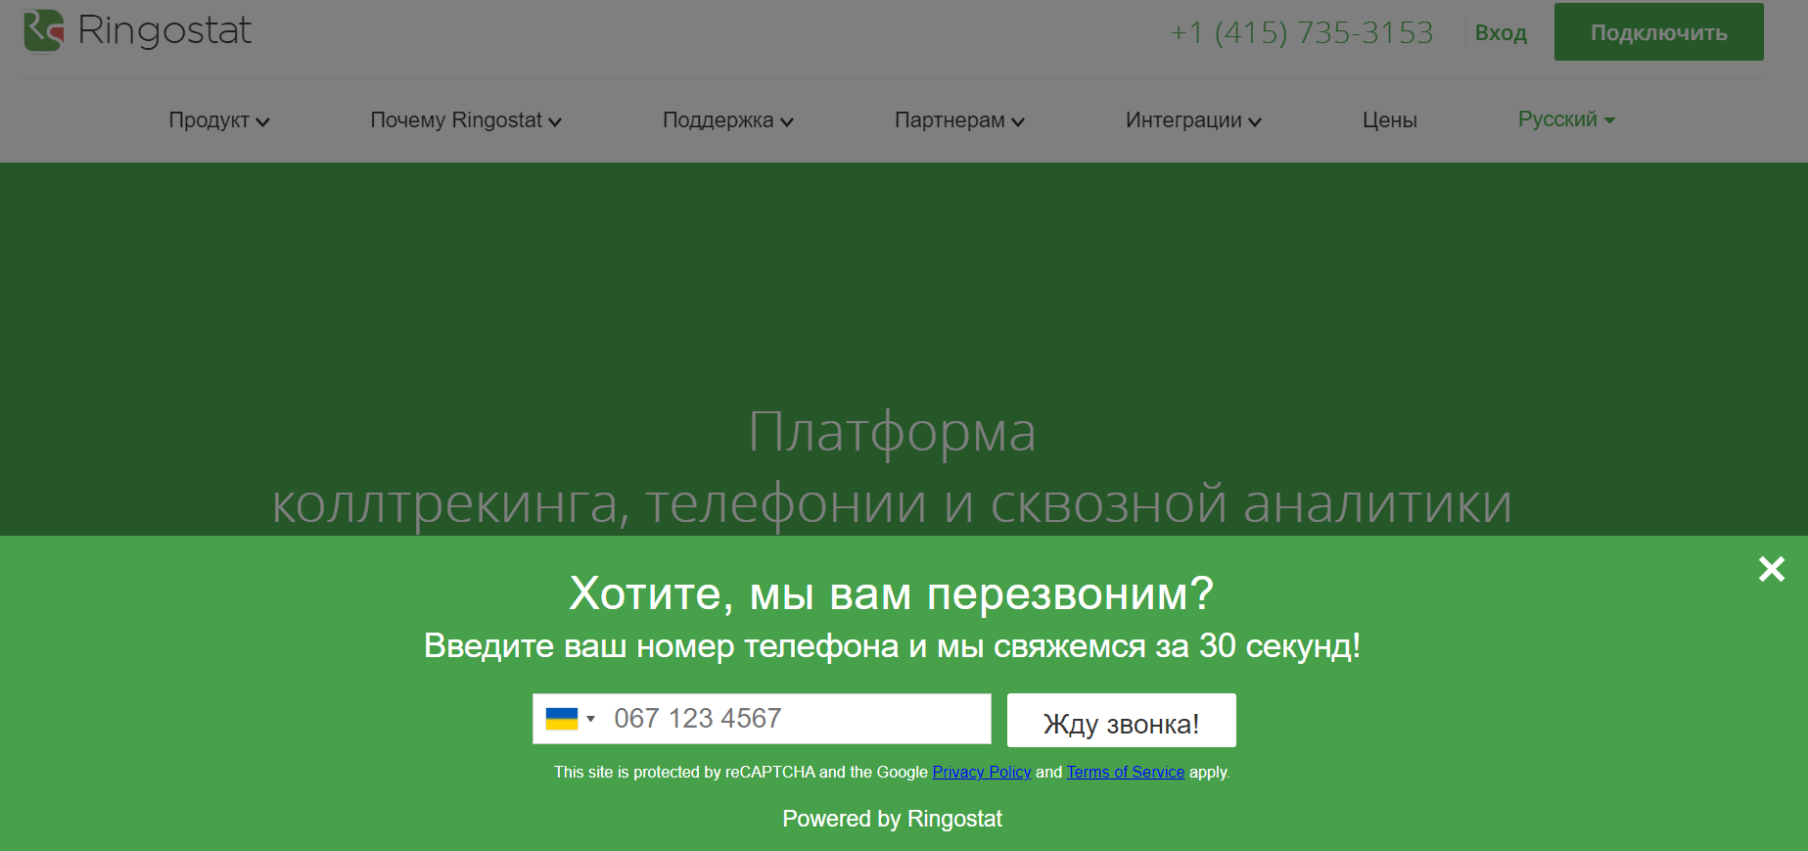
Task: Click the Powered by Ringostat text
Action: 892,819
